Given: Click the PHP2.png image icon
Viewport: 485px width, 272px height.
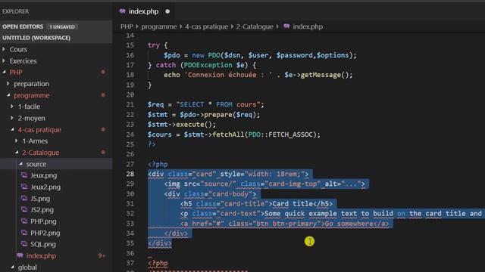Looking at the screenshot, I should point(24,233).
